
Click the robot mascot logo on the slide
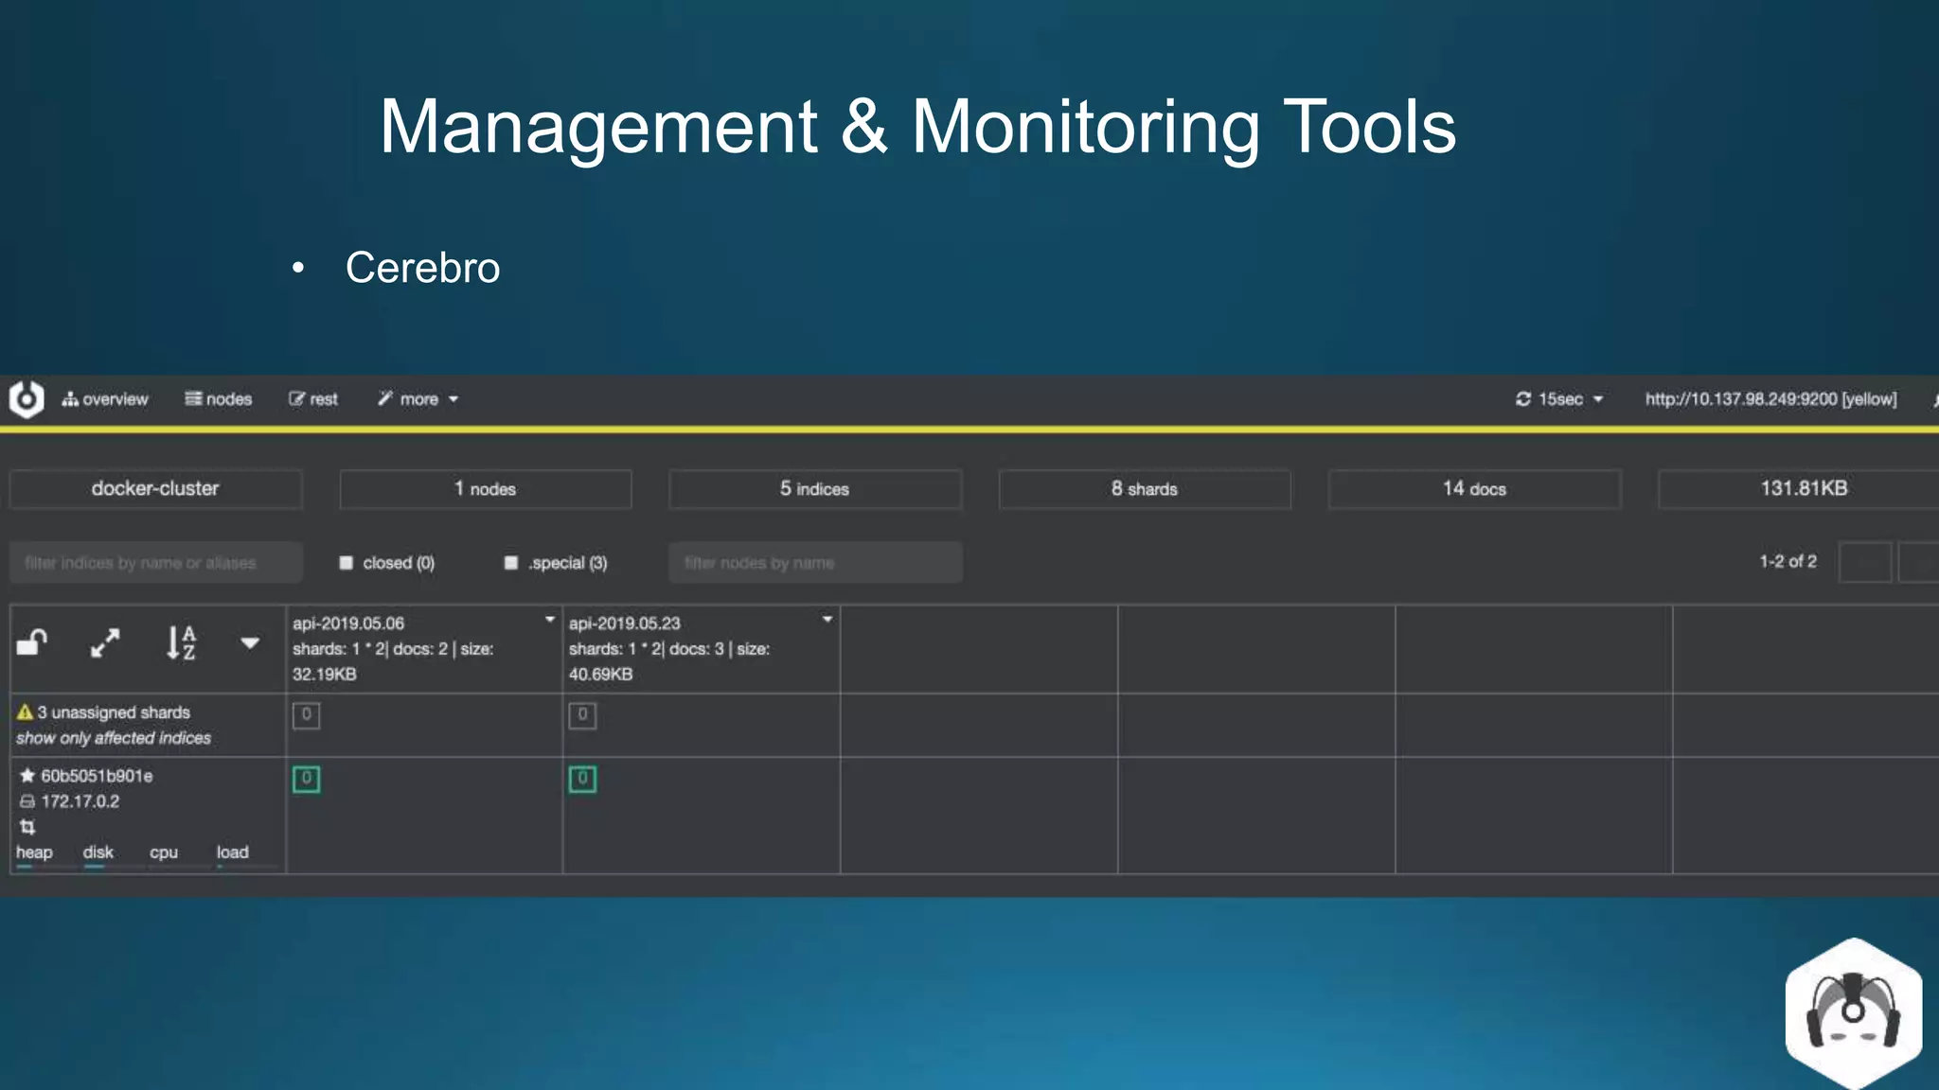point(1854,1013)
